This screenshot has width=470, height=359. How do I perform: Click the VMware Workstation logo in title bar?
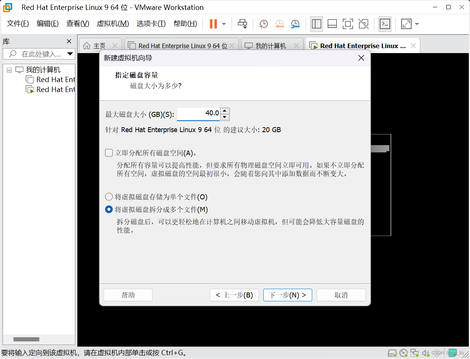click(x=8, y=7)
